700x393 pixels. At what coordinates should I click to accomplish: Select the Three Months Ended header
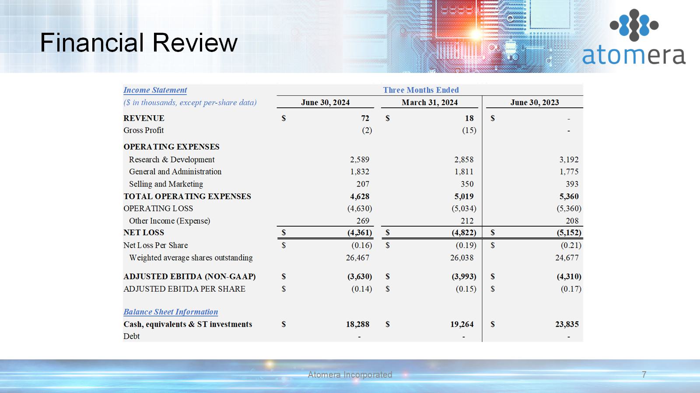pos(421,90)
